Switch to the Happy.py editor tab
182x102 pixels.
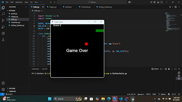[x=53, y=7]
